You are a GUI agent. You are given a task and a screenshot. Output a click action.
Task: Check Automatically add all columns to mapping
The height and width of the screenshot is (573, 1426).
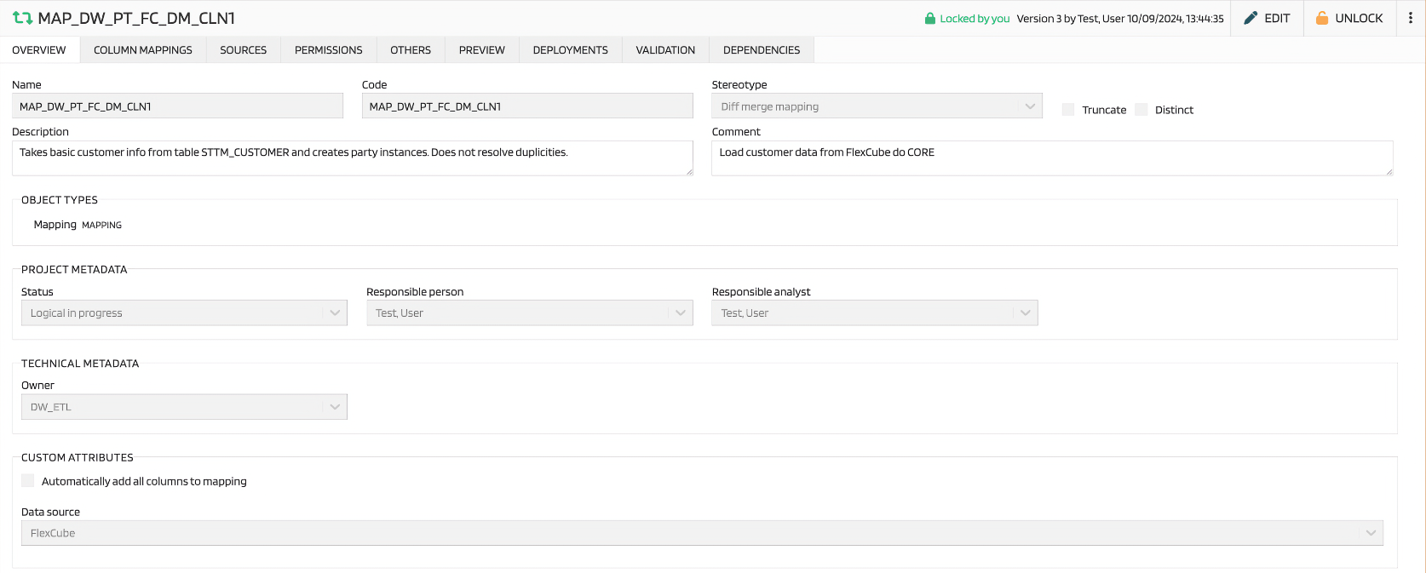coord(28,481)
